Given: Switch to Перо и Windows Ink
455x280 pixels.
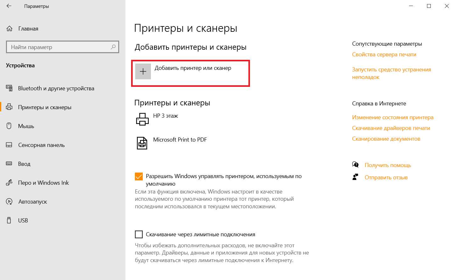Looking at the screenshot, I should [x=43, y=183].
